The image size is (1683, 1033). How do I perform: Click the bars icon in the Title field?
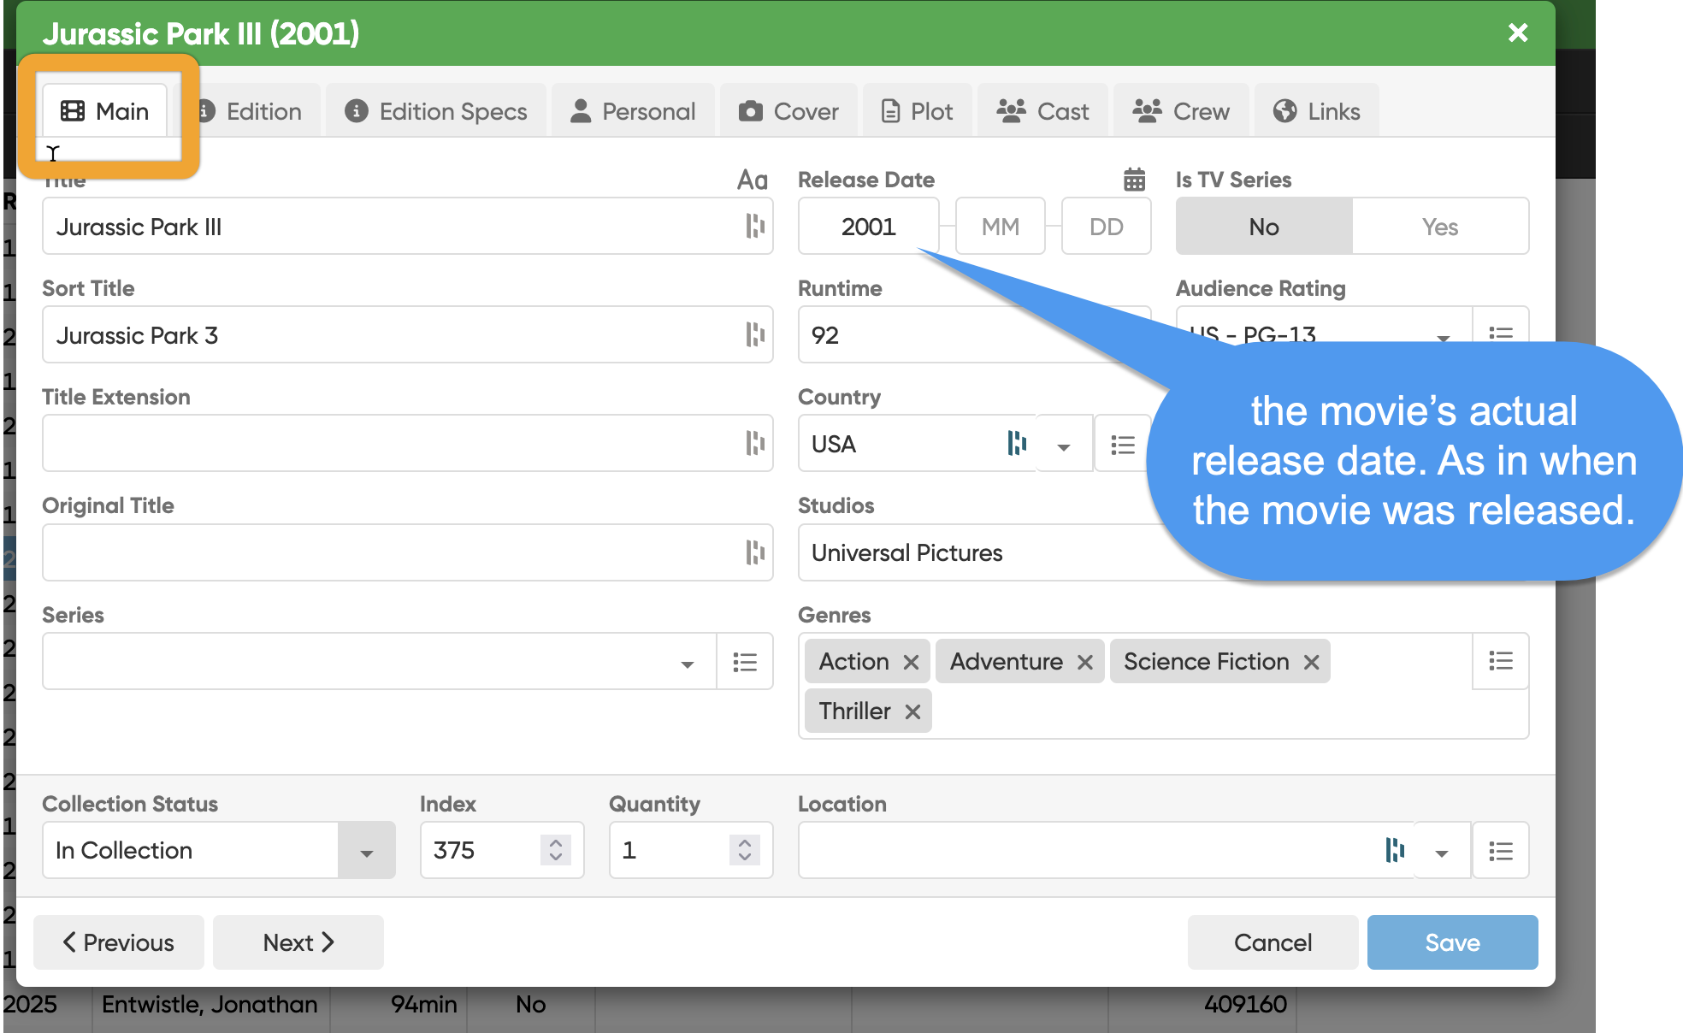coord(754,227)
